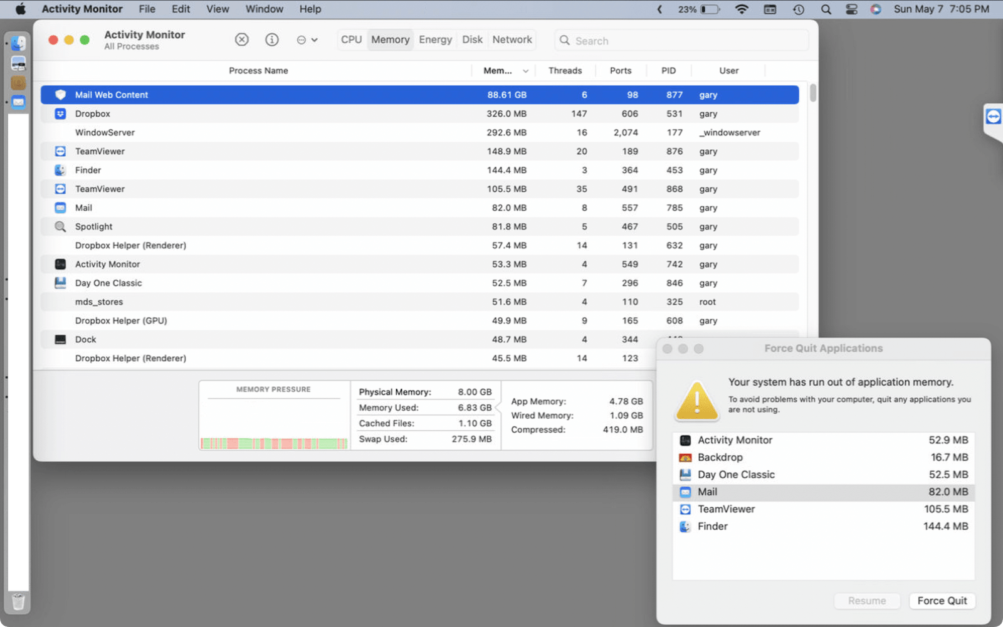This screenshot has height=627, width=1003.
Task: Click the warning triangle icon in Force Quit
Action: (697, 400)
